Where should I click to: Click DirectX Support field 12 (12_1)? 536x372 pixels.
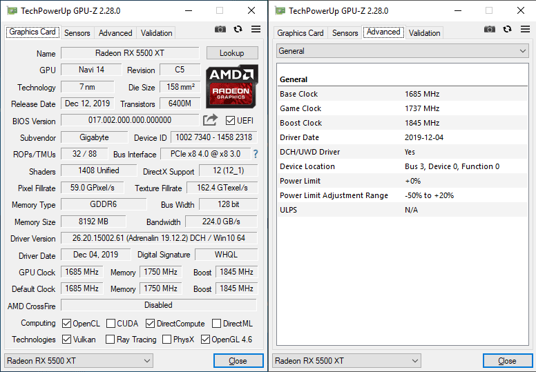[x=229, y=170]
